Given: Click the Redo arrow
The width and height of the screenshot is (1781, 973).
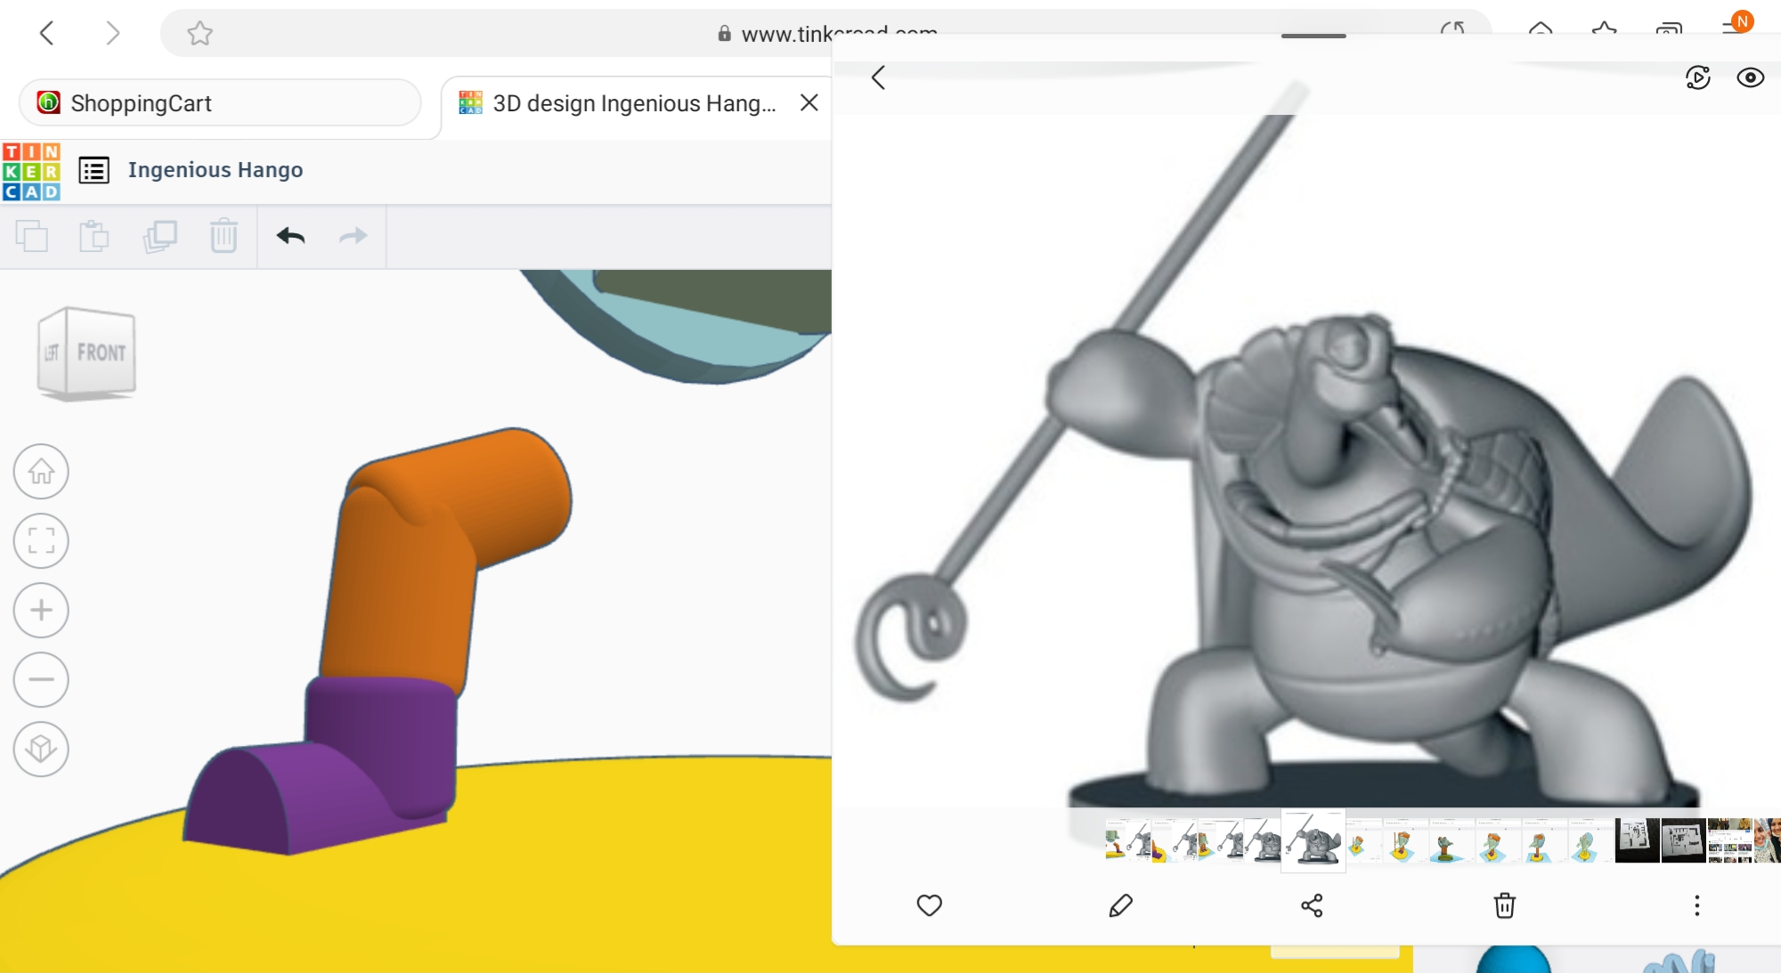Looking at the screenshot, I should pyautogui.click(x=354, y=236).
